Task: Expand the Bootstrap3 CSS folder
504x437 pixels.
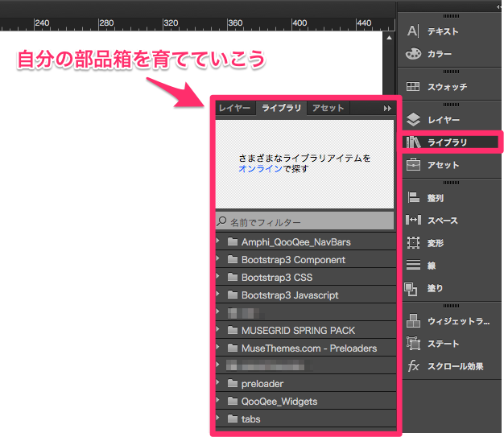Action: (218, 276)
